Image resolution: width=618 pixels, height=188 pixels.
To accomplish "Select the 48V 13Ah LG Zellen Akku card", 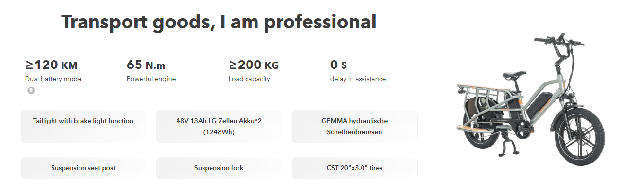I will tap(219, 127).
